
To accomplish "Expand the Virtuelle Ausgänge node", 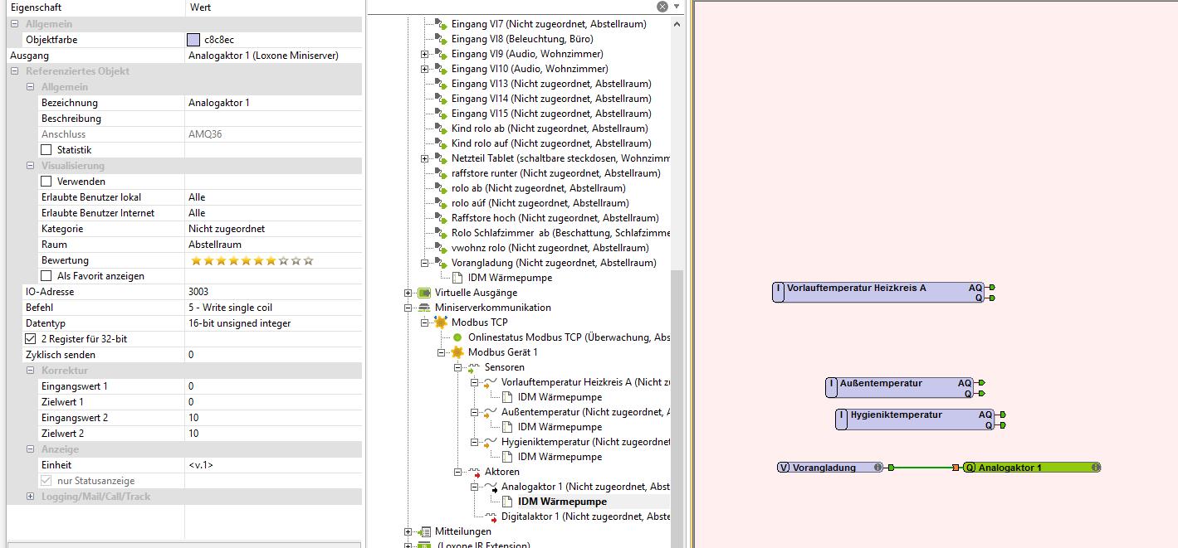I will (408, 293).
